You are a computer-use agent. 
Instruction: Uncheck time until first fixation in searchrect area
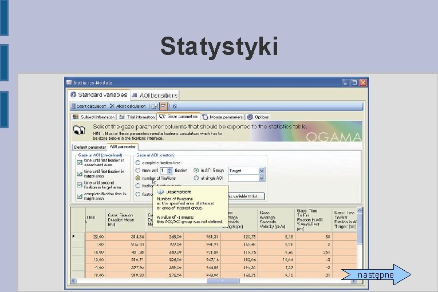pyautogui.click(x=80, y=163)
